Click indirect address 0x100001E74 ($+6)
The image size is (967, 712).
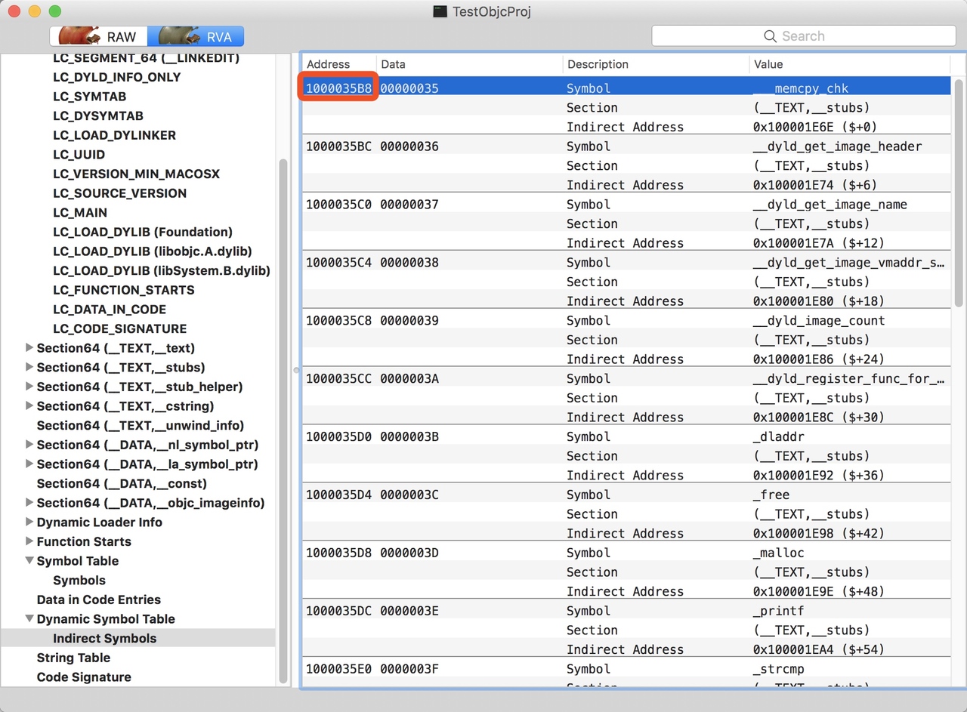(814, 185)
